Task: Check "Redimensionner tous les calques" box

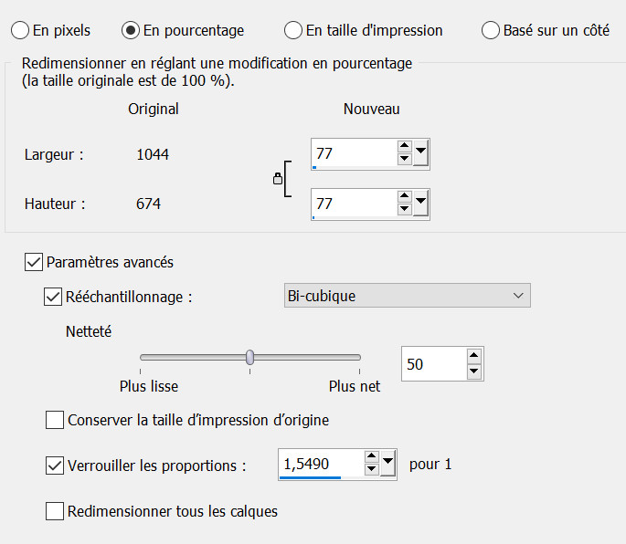Action: tap(55, 511)
